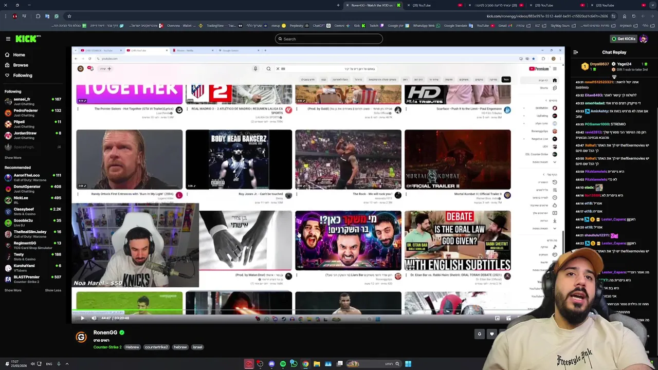Open PedroFederer followed channel
Screen dimensions: 658x370
pos(32,113)
